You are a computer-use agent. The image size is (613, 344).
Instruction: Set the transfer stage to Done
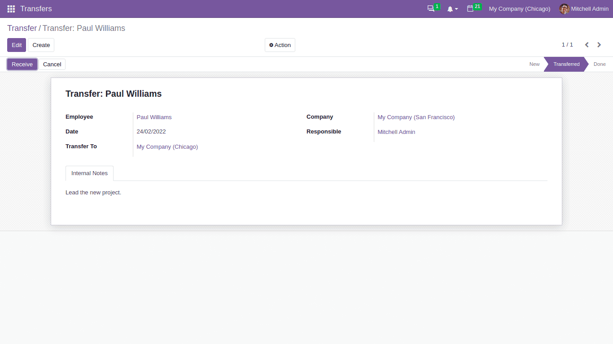tap(600, 64)
